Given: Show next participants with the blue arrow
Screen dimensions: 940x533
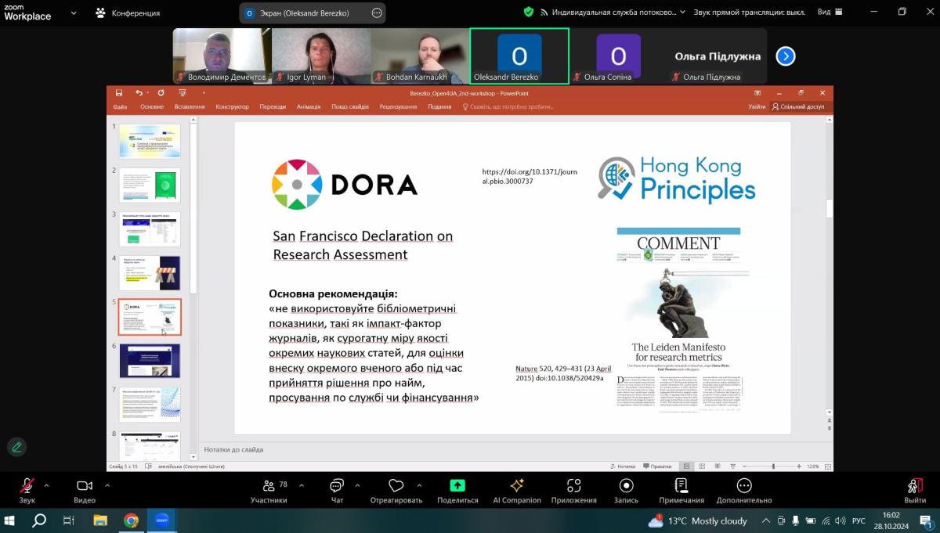Looking at the screenshot, I should coord(786,56).
